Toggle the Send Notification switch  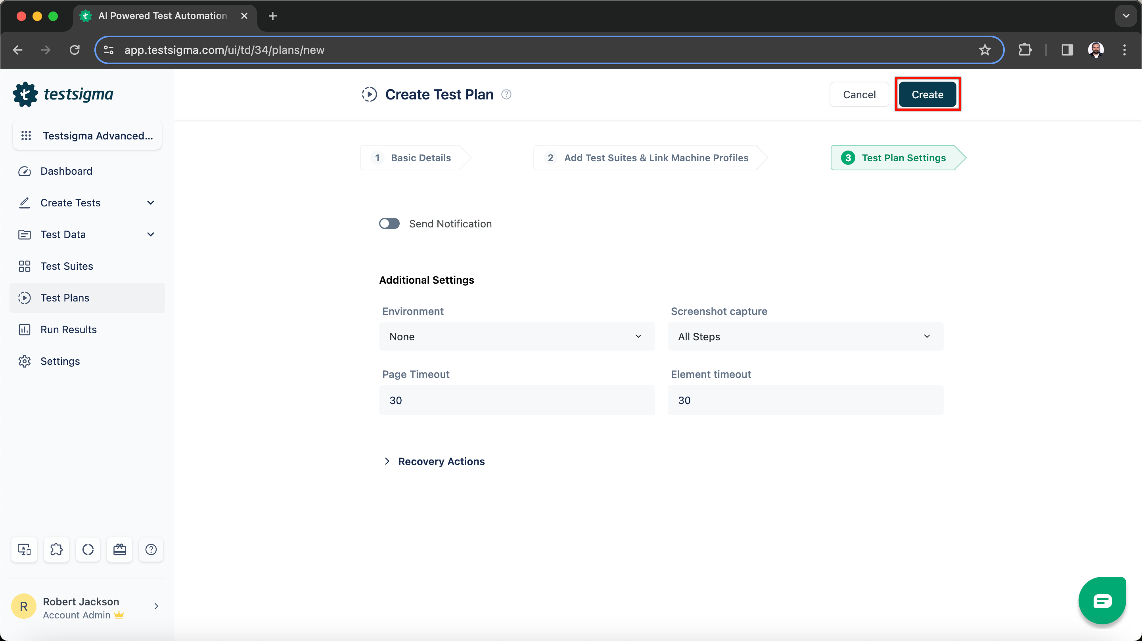390,223
